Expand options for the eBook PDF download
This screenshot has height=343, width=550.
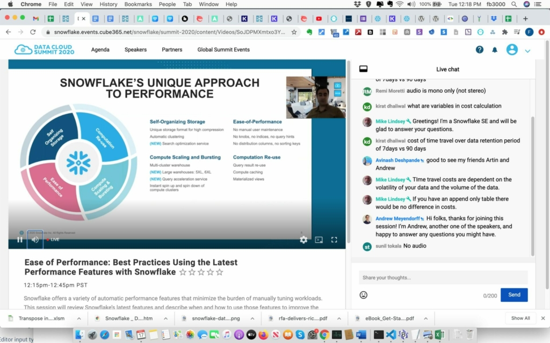425,318
